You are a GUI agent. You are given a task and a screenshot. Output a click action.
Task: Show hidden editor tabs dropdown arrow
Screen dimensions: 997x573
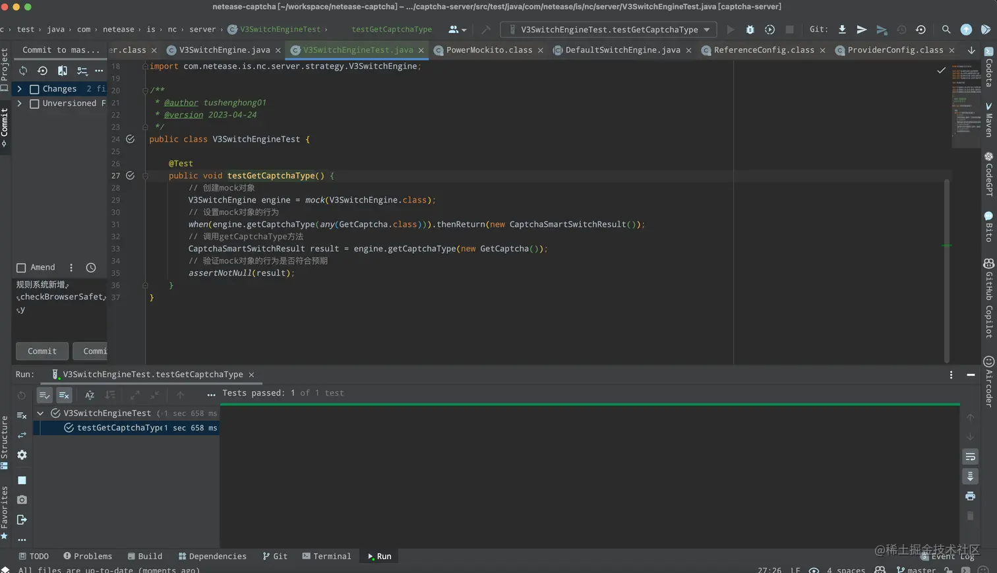(x=971, y=50)
